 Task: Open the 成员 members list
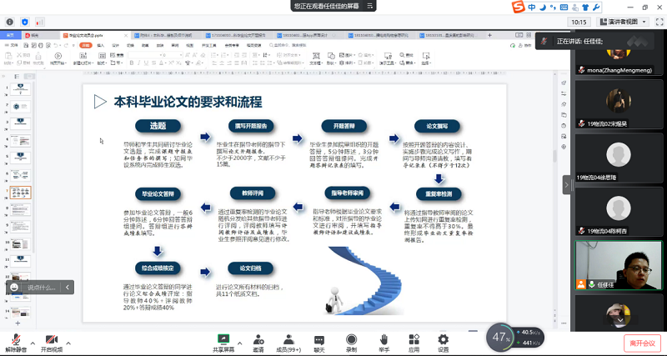[x=288, y=342]
